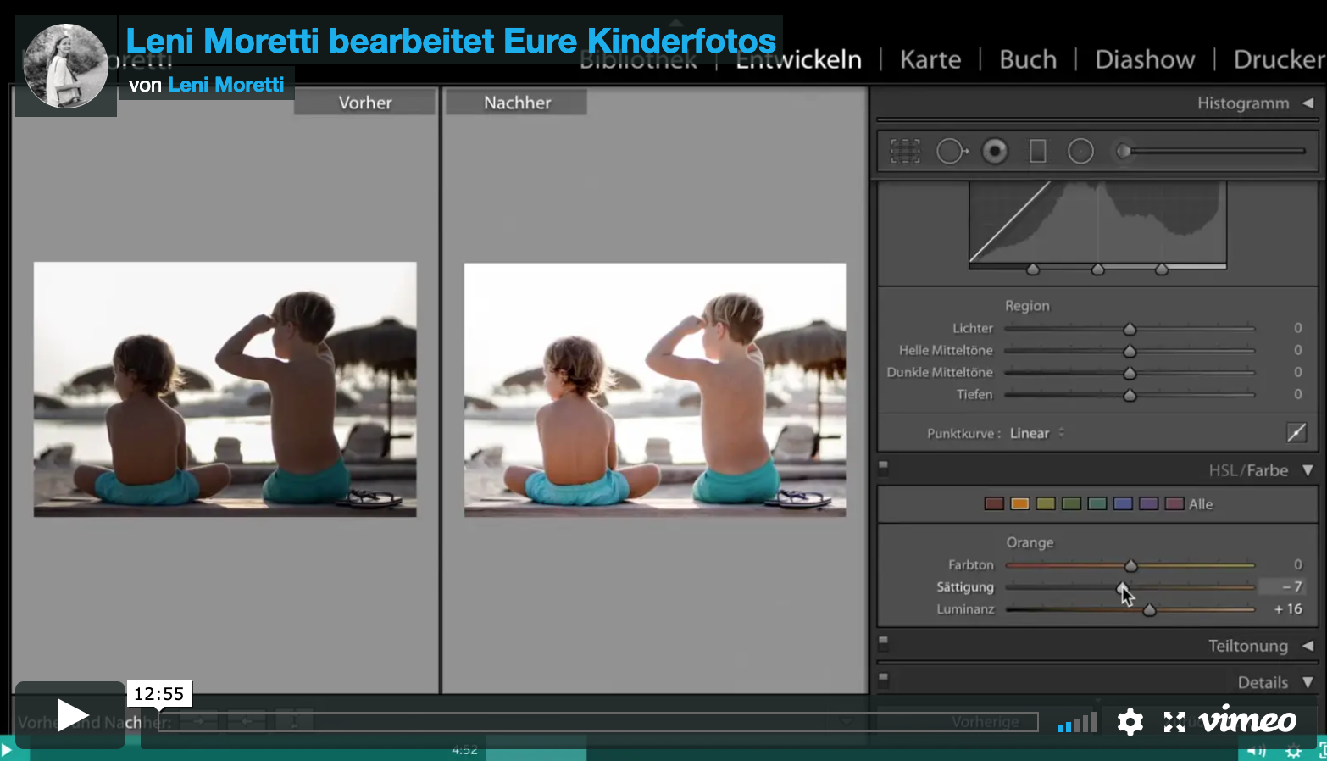Collapse the HSL/Farbe panel triangle

pyautogui.click(x=1308, y=470)
